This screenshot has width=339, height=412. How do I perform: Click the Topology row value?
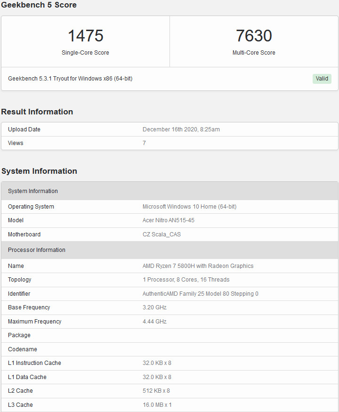tap(186, 280)
